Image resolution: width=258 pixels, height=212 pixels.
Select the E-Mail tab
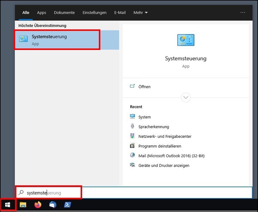[120, 12]
